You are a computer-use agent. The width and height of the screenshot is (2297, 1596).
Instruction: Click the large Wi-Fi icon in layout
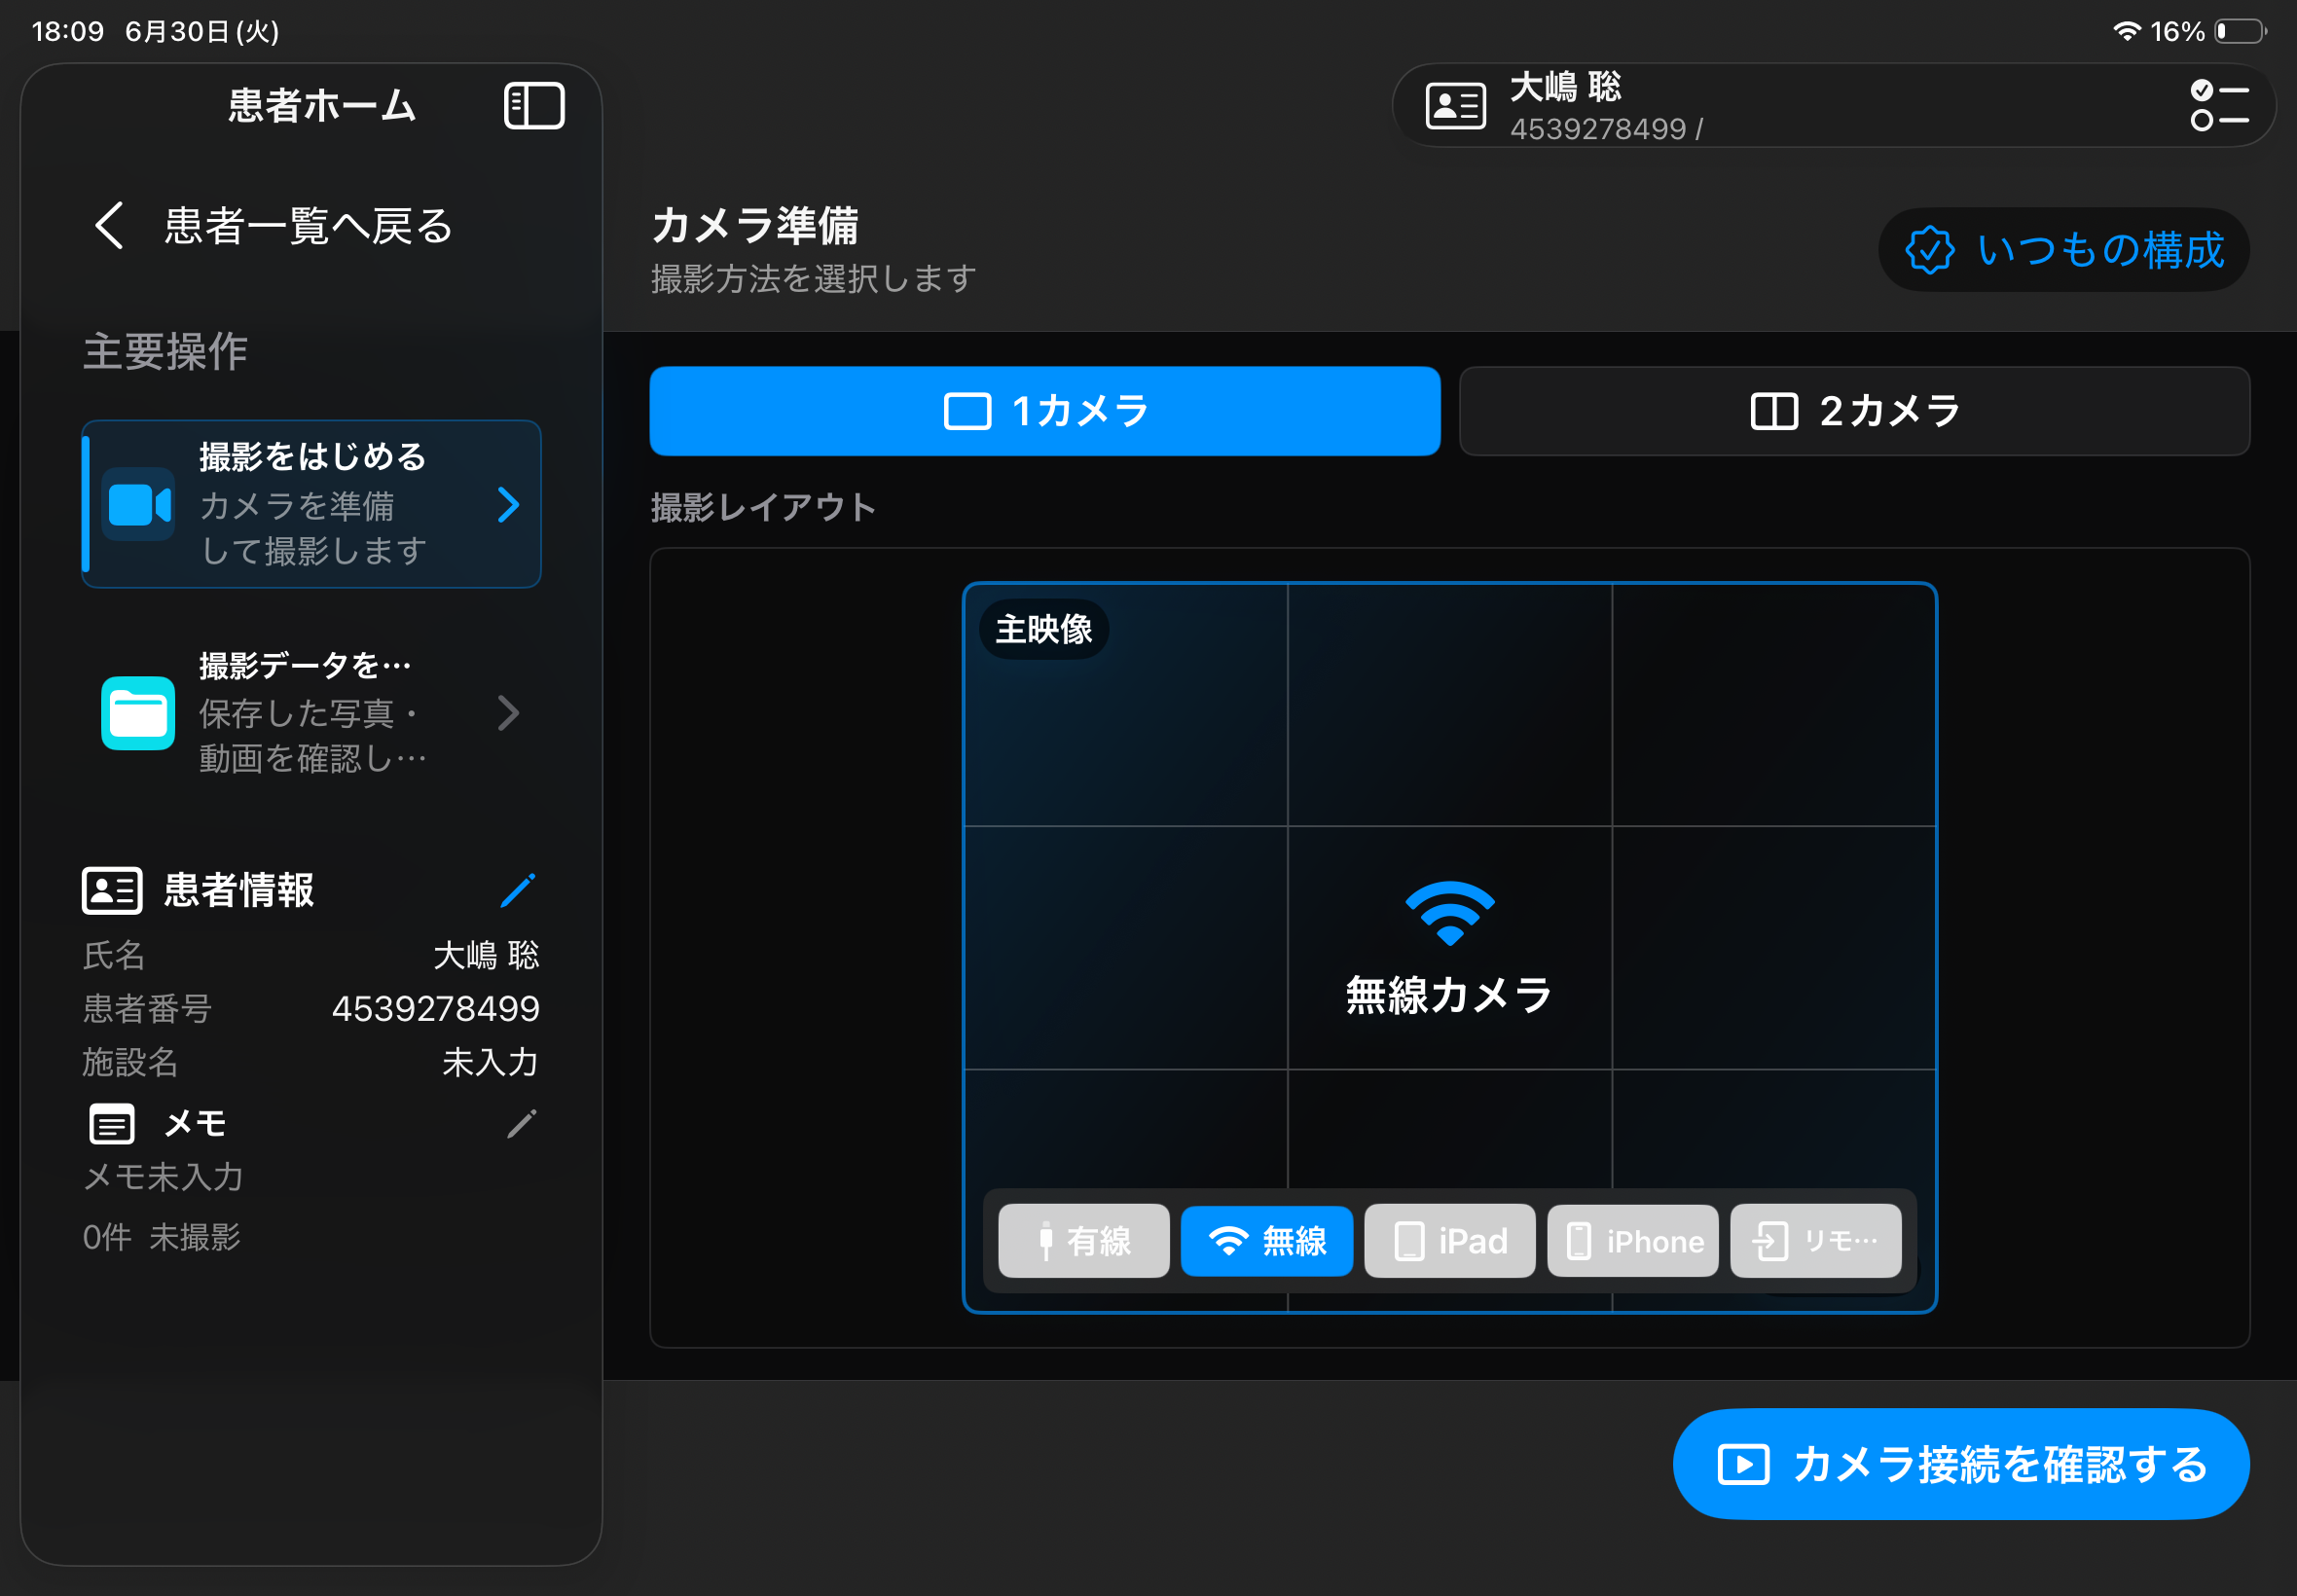(x=1450, y=913)
